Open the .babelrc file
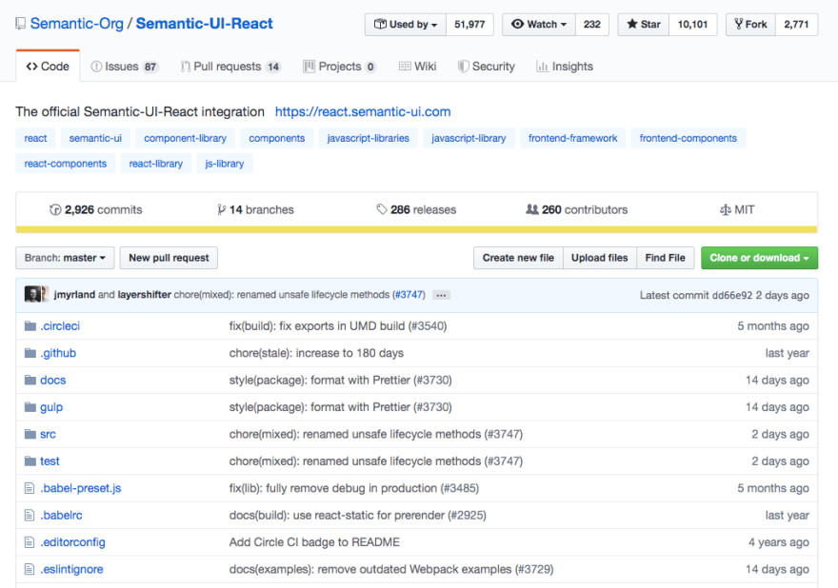838x588 pixels. pyautogui.click(x=62, y=516)
